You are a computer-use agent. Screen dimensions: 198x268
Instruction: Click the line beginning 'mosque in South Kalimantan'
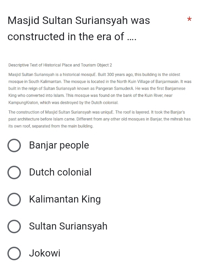coord(100,82)
